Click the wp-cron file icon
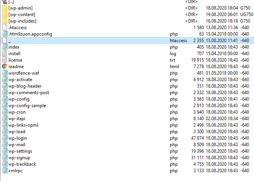The height and width of the screenshot is (181, 254). (x=5, y=112)
